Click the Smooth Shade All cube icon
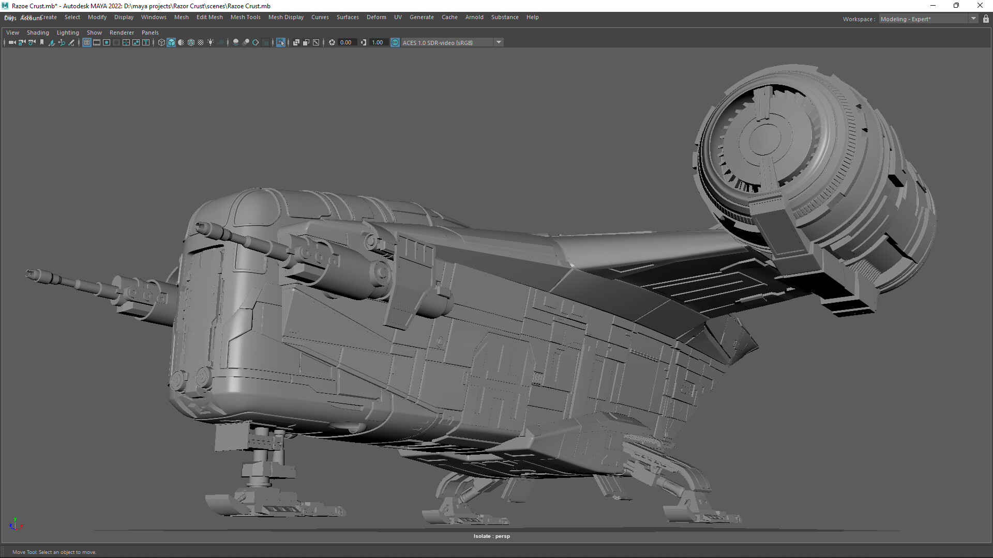Screen dimensions: 993x558 [x=171, y=42]
